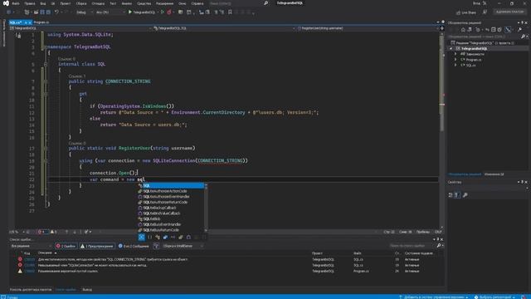
Task: Select SQLiteAuthorizerReturnCode in completion list
Action: [x=171, y=202]
